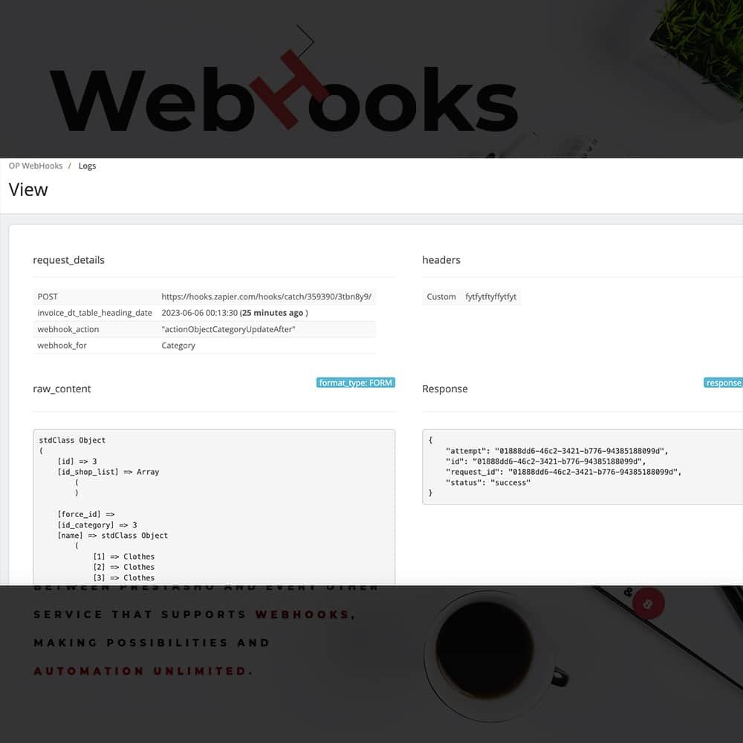This screenshot has height=743, width=743.
Task: Click the View page heading
Action: 28,190
